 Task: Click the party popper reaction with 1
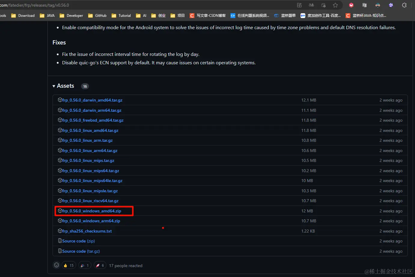click(x=85, y=265)
